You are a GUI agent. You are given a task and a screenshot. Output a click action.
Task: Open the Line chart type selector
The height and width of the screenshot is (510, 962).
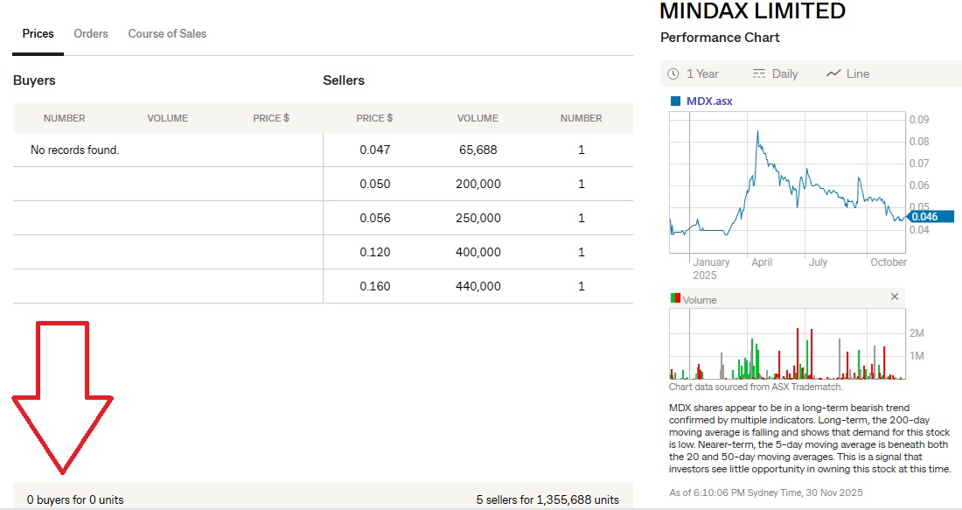pyautogui.click(x=848, y=73)
